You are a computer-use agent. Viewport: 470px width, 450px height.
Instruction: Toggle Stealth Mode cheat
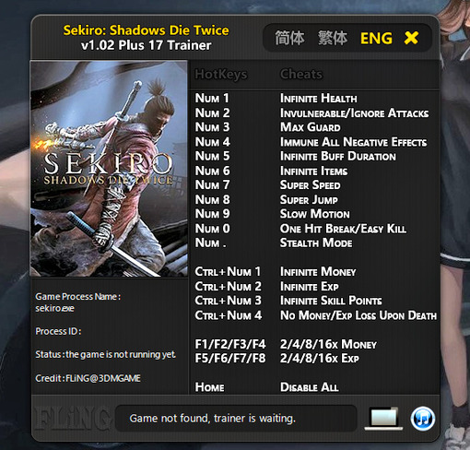[x=316, y=243]
